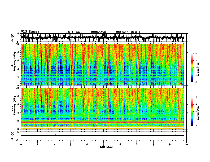Click the time axis tick label '7'
The width and height of the screenshot is (210, 162).
point(137,145)
